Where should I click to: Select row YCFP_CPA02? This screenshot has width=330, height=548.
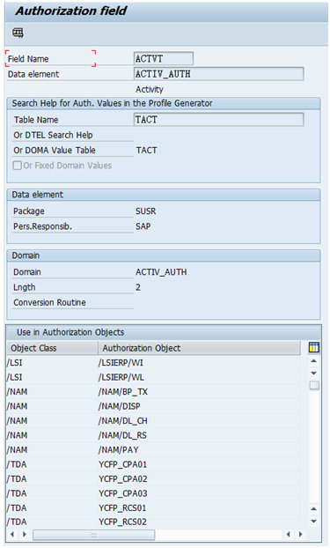pos(153,478)
